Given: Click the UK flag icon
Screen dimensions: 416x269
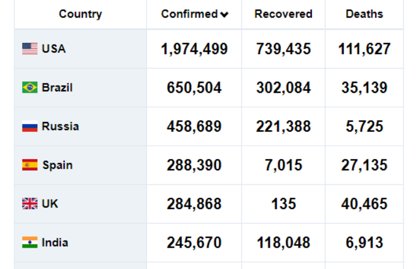Looking at the screenshot, I should 30,204.
